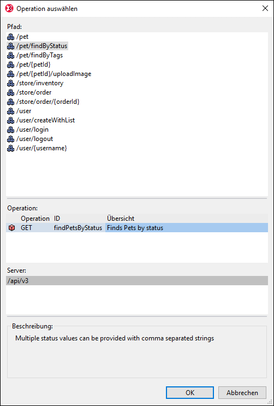Viewport: 274px width, 406px height.
Task: Click the icon beside /pet path
Action: tap(10, 37)
